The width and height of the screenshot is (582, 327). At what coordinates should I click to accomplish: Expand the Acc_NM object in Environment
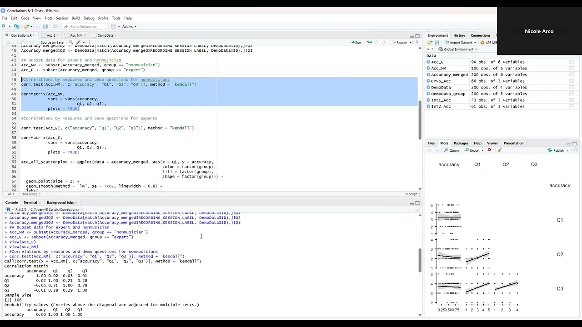(428, 68)
